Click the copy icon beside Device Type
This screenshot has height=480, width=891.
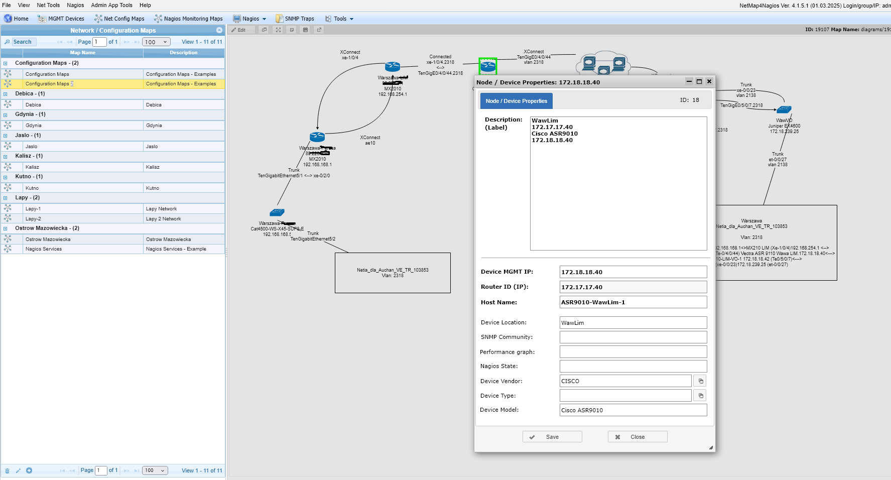point(700,396)
